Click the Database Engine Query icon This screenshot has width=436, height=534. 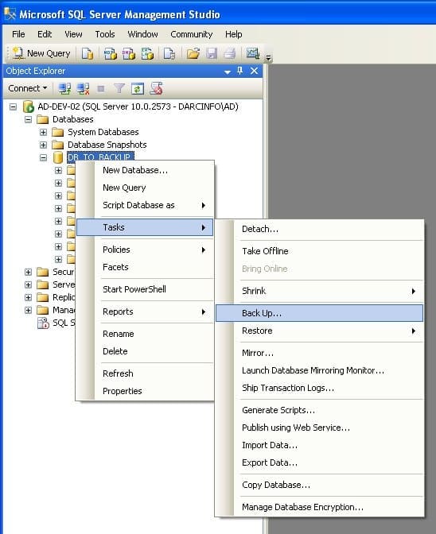coord(88,53)
